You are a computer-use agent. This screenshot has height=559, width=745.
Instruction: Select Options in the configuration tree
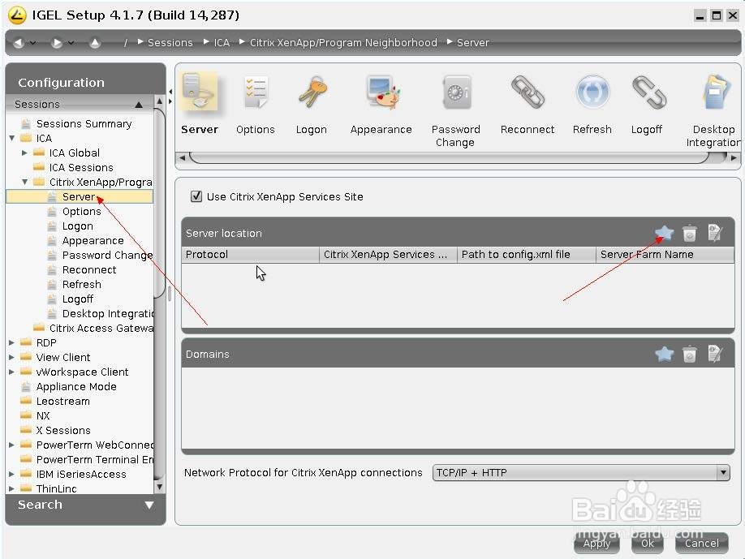pos(81,211)
